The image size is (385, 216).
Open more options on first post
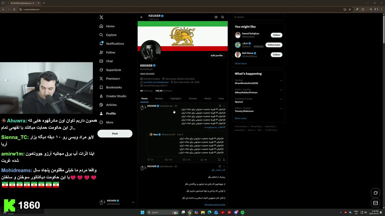(224, 106)
